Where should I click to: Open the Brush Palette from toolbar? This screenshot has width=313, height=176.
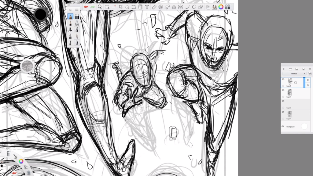tap(214, 7)
